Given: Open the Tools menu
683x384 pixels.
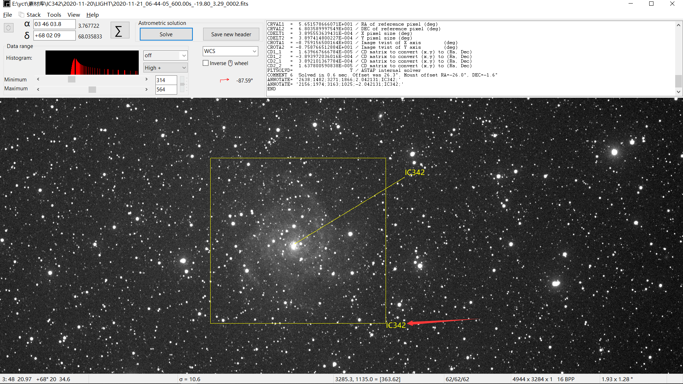Looking at the screenshot, I should [x=54, y=15].
